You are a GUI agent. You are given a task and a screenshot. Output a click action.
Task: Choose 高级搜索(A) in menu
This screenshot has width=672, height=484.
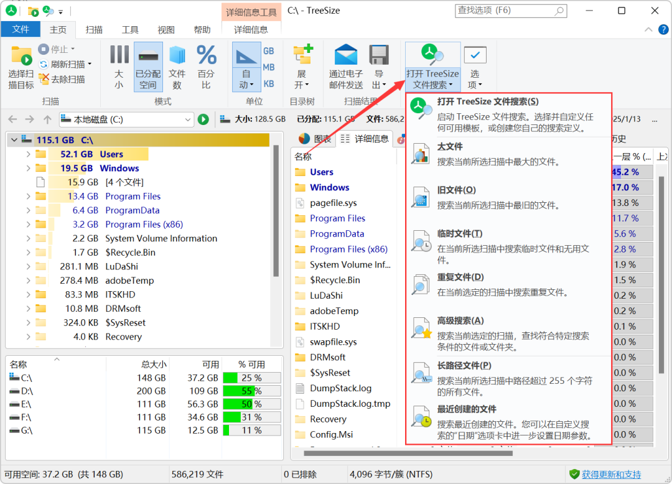(509, 333)
